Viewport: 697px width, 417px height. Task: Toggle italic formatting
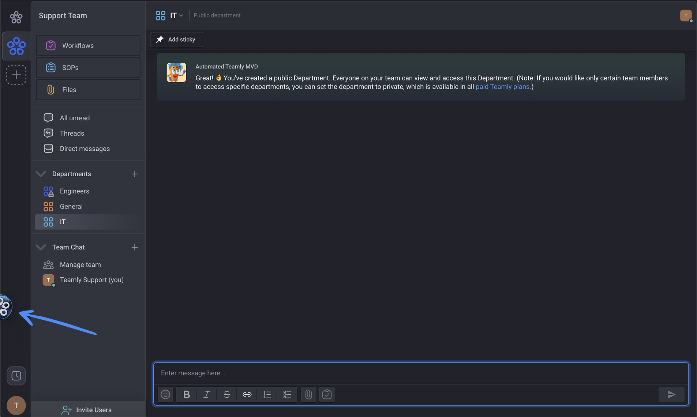point(207,394)
